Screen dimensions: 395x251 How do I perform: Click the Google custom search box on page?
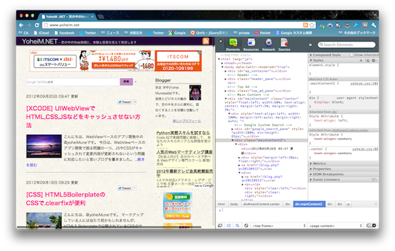[x=72, y=82]
